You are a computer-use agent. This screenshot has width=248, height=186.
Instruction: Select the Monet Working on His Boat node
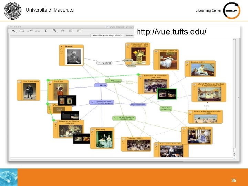[x=209, y=92]
